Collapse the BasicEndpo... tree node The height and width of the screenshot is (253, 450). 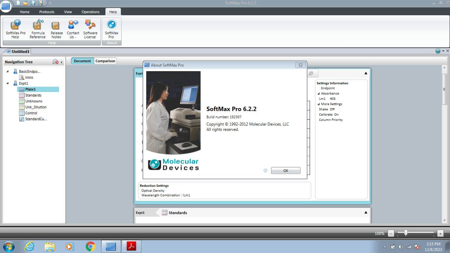tap(8, 71)
